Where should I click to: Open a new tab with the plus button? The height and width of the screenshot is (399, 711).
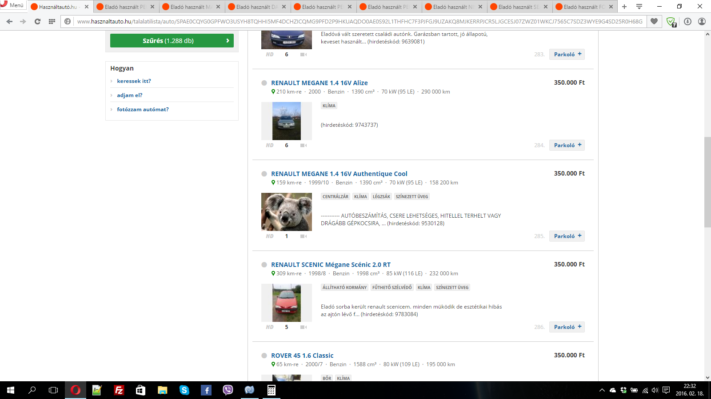pyautogui.click(x=624, y=7)
